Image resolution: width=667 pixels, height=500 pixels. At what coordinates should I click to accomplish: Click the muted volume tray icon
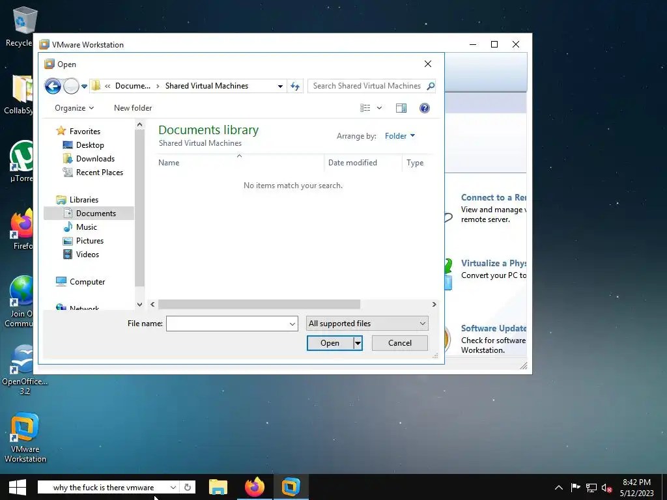[x=606, y=488]
